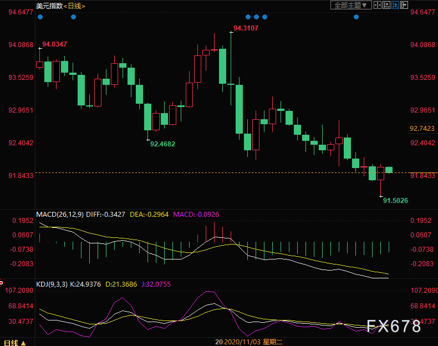Click the second blue event dot on the left

[x=74, y=17]
